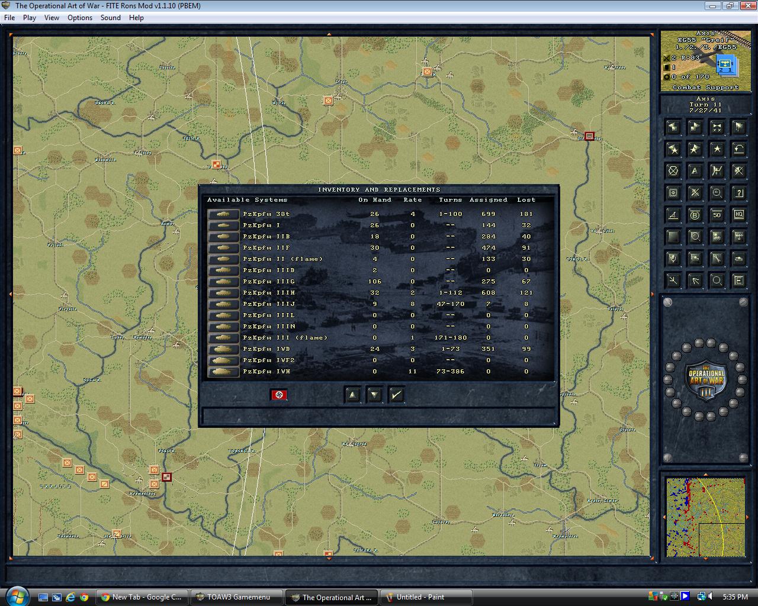
Task: Select the PzKpfw IIIH tank icon button
Action: coord(223,293)
